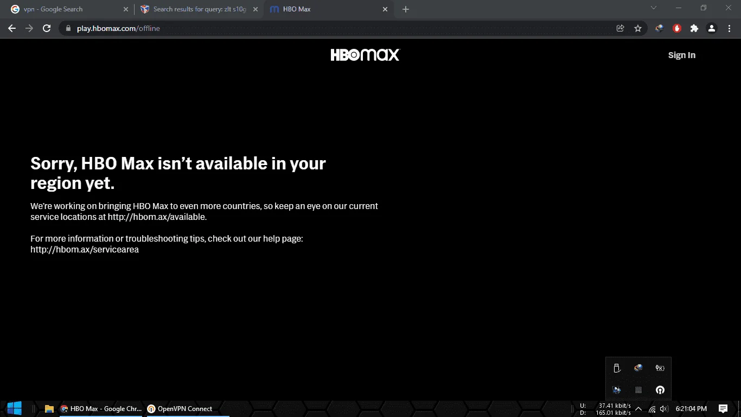
Task: Open File Explorer from the taskbar
Action: (x=49, y=409)
